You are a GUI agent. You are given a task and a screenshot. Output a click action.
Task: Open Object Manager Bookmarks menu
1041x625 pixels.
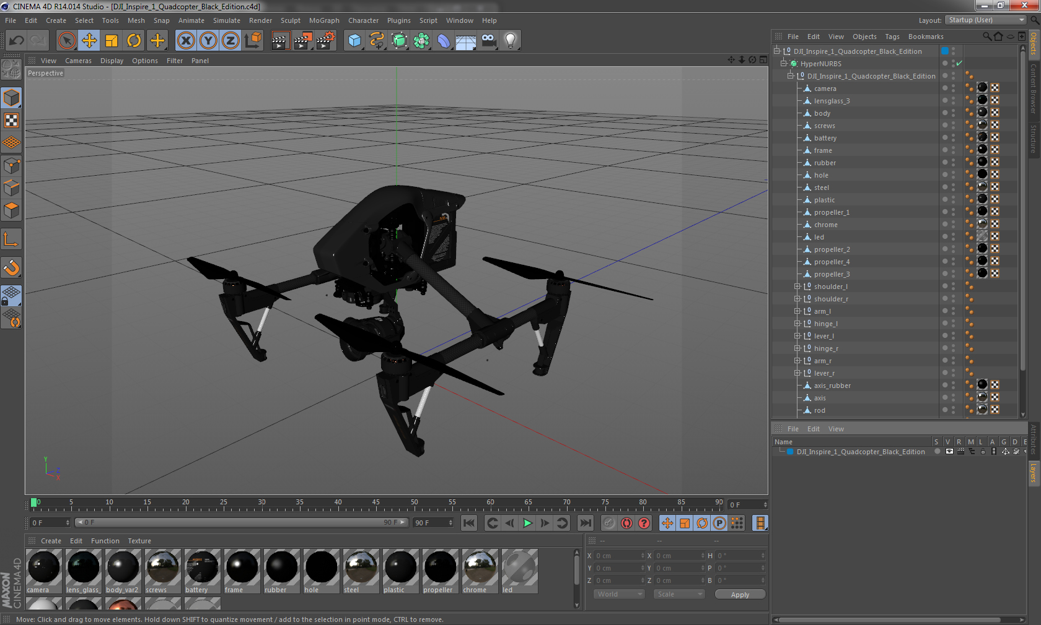[x=926, y=37]
